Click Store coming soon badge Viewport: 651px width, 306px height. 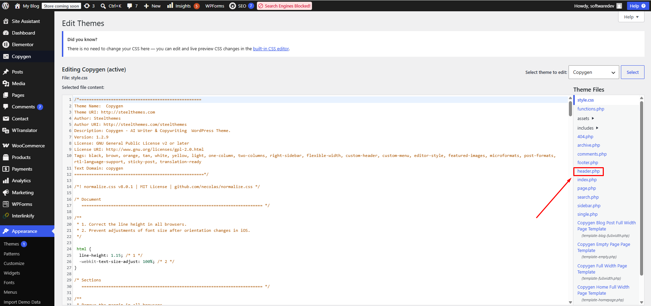point(62,6)
